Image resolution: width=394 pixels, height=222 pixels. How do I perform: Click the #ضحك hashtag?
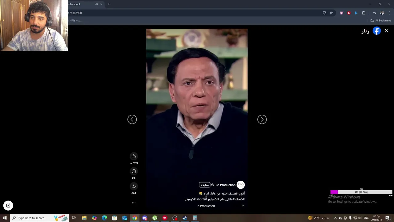tap(240, 199)
